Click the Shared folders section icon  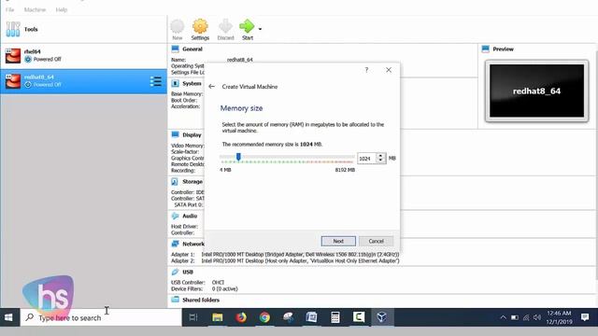click(175, 300)
